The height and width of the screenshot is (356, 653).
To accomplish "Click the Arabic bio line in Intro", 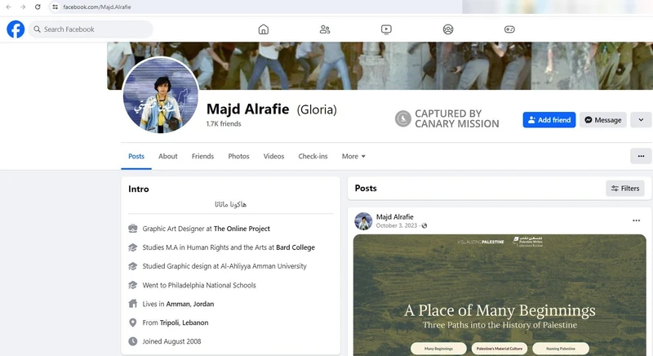I will tap(231, 204).
